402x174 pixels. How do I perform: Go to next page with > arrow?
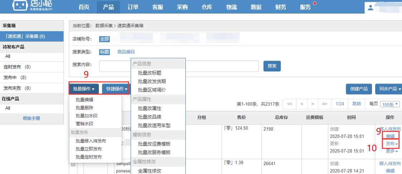pyautogui.click(x=313, y=104)
